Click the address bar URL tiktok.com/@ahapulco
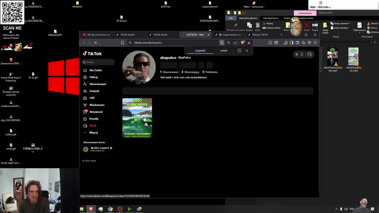The image size is (379, 213). 148,43
